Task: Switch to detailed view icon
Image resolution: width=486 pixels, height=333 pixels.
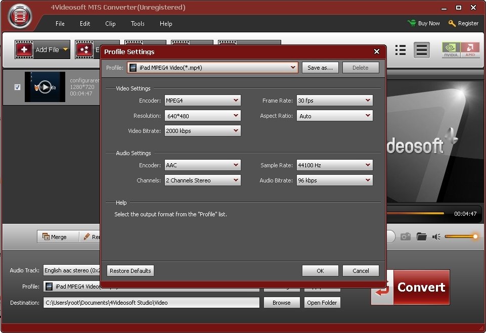Action: (422, 50)
